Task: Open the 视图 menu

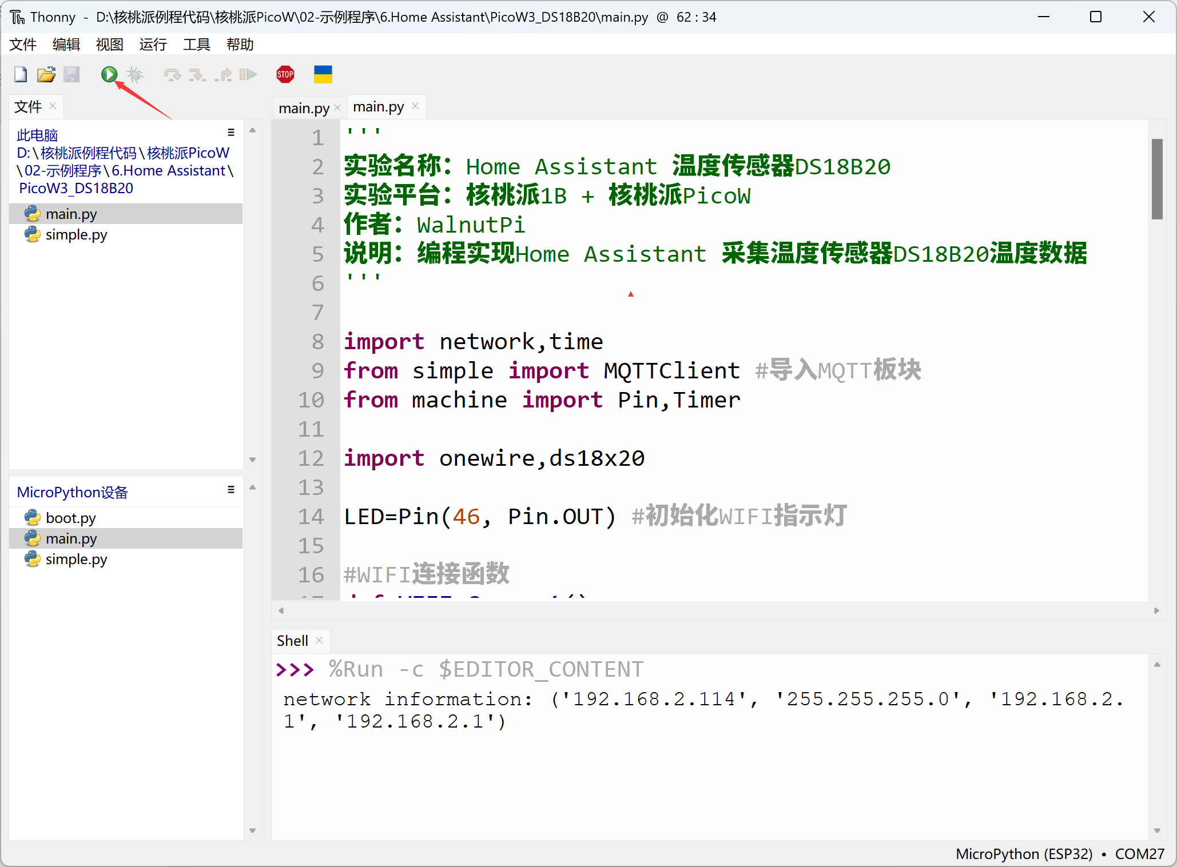Action: (x=110, y=45)
